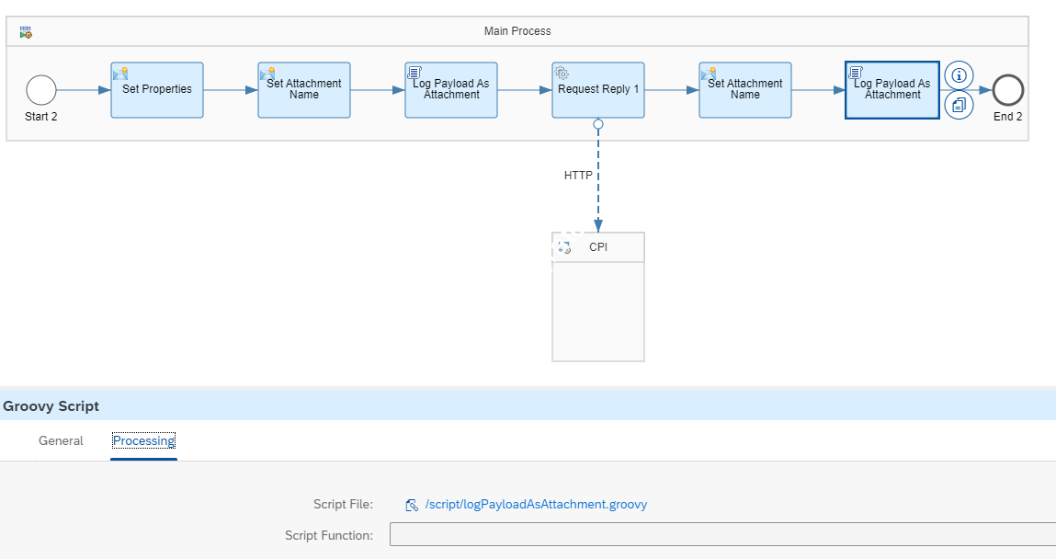Screen dimensions: 1056x559
Task: Open the information icon beside the selected step
Action: point(959,75)
